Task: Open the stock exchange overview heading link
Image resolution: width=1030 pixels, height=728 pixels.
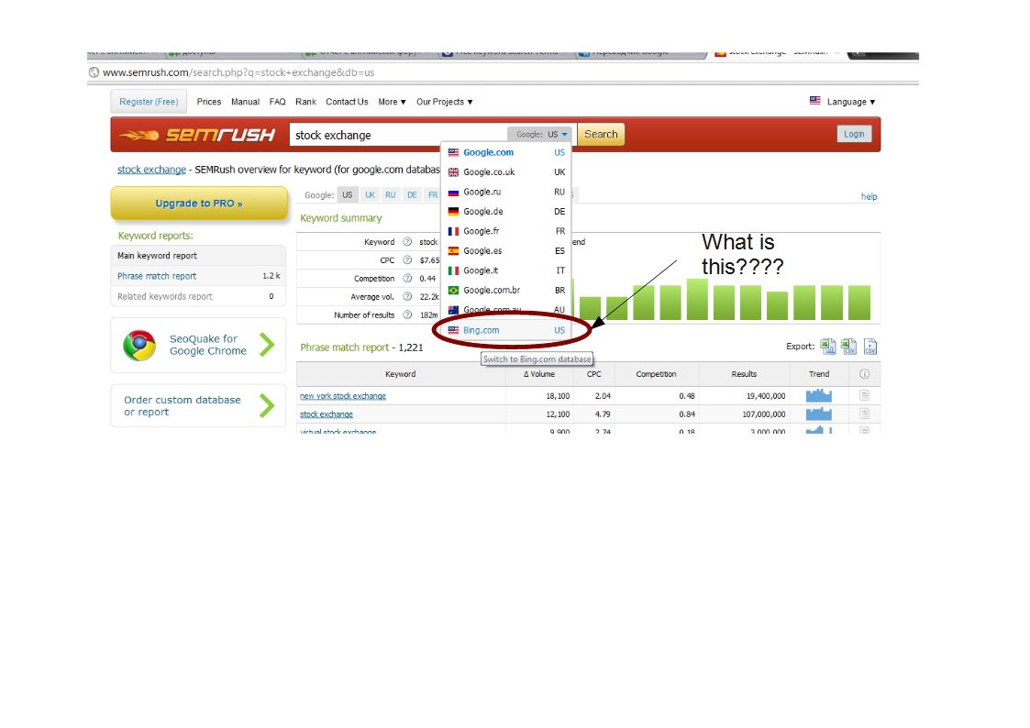Action: 151,170
